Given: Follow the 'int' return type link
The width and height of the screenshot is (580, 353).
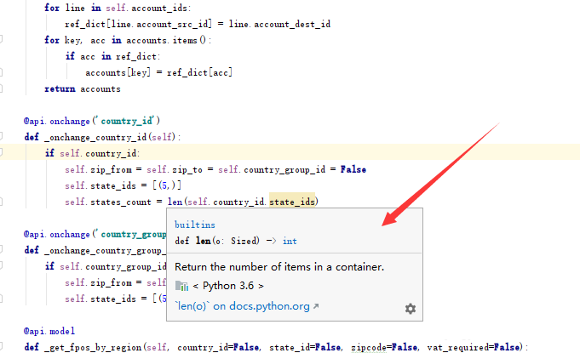Looking at the screenshot, I should 290,241.
